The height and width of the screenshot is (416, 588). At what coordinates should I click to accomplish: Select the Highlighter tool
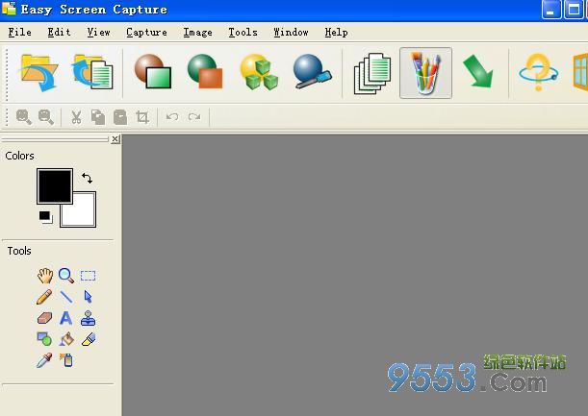coord(89,339)
